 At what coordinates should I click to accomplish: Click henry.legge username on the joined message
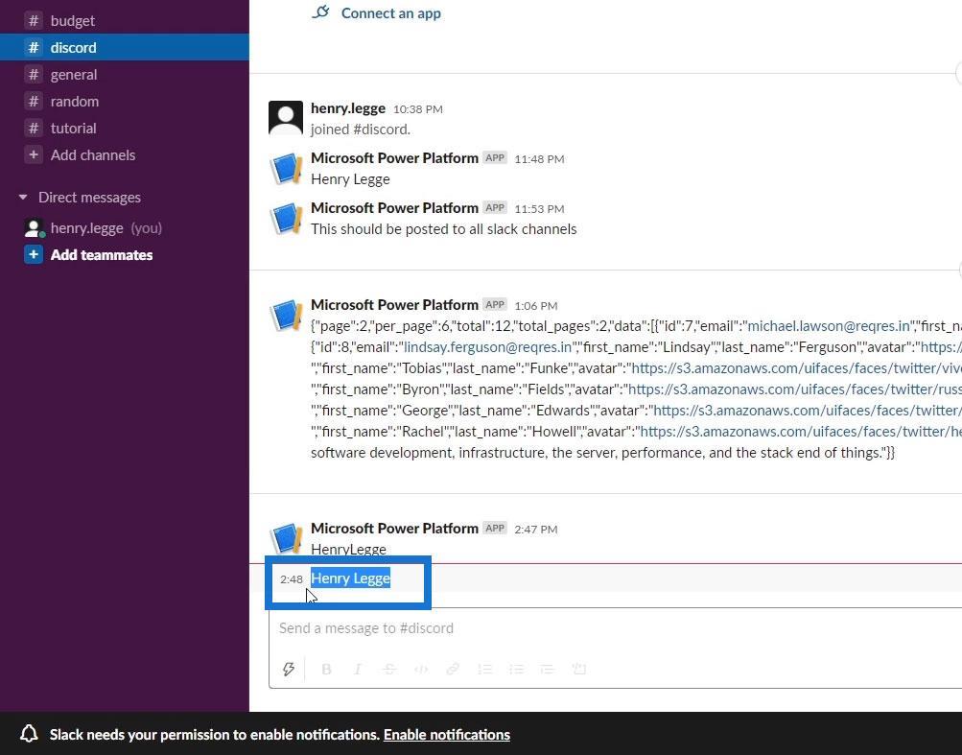348,108
